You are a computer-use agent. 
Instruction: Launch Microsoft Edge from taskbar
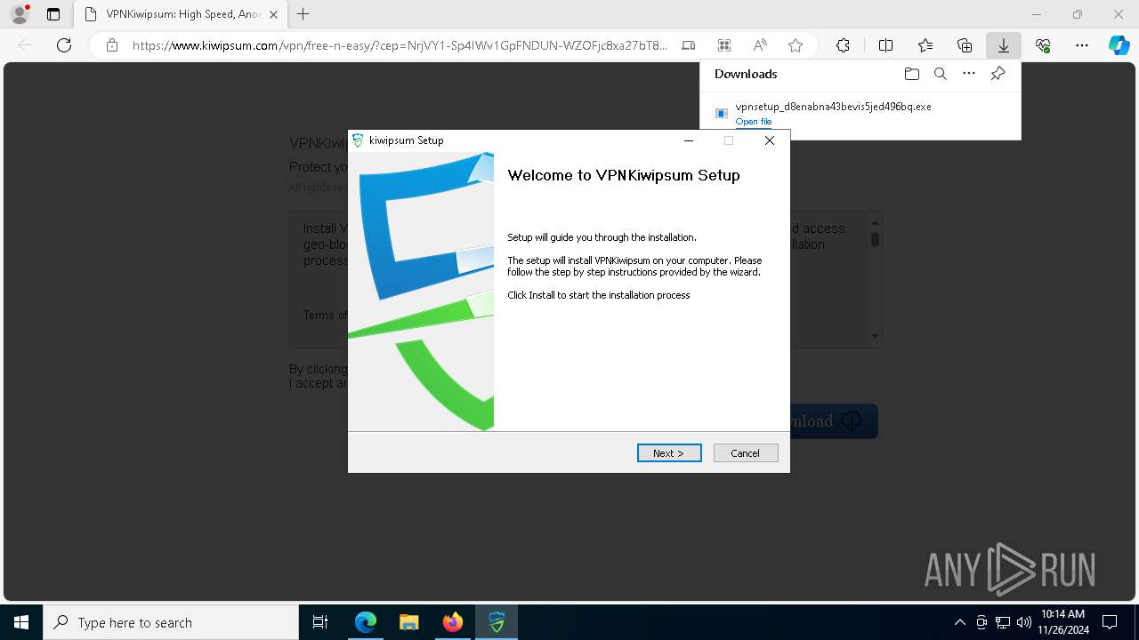pyautogui.click(x=366, y=622)
